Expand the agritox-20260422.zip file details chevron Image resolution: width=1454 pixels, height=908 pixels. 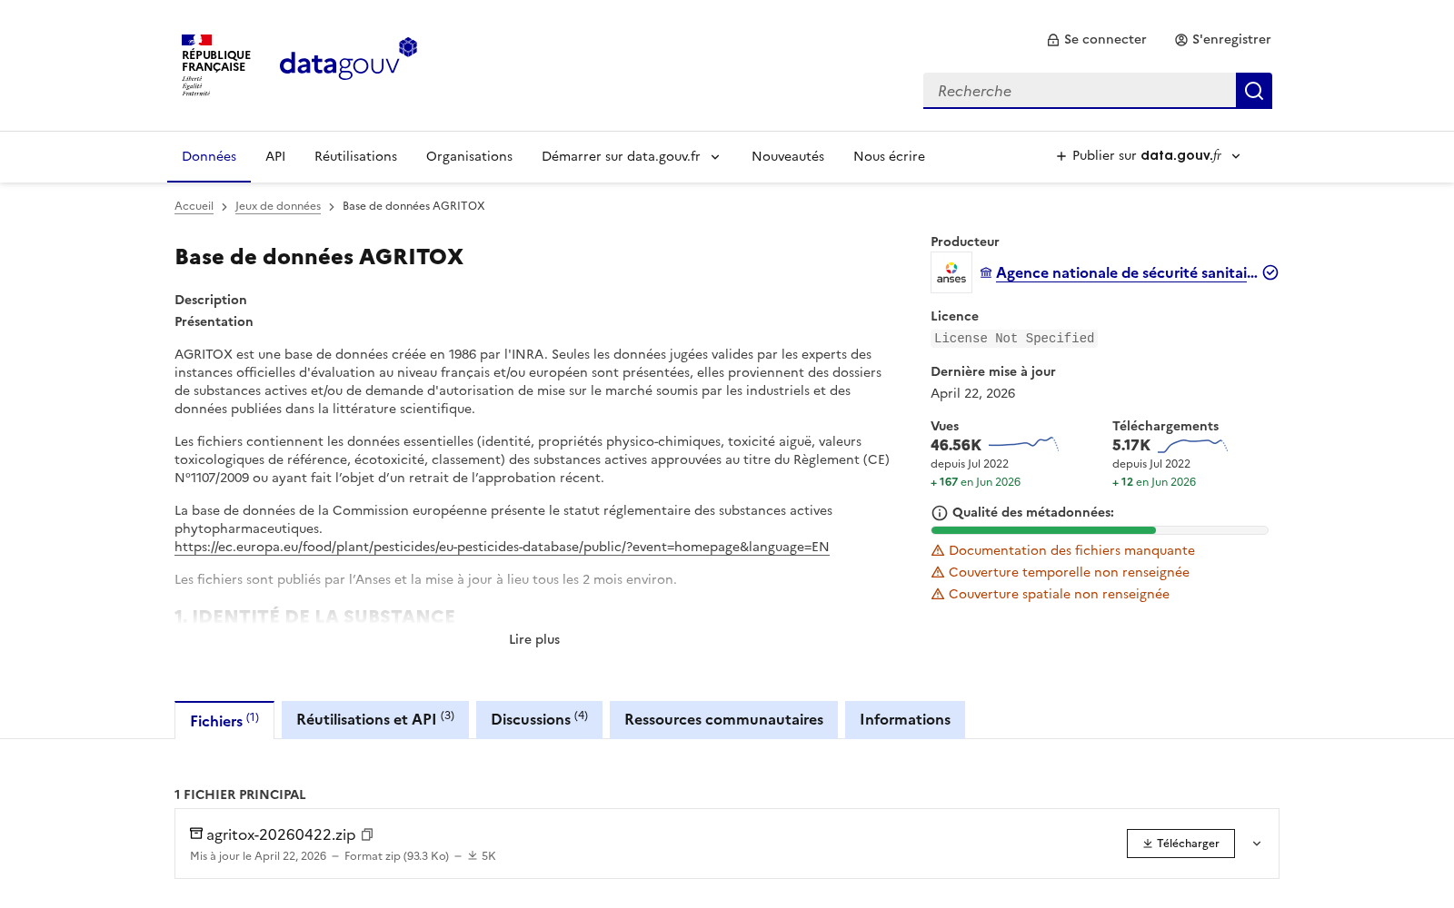pyautogui.click(x=1257, y=844)
